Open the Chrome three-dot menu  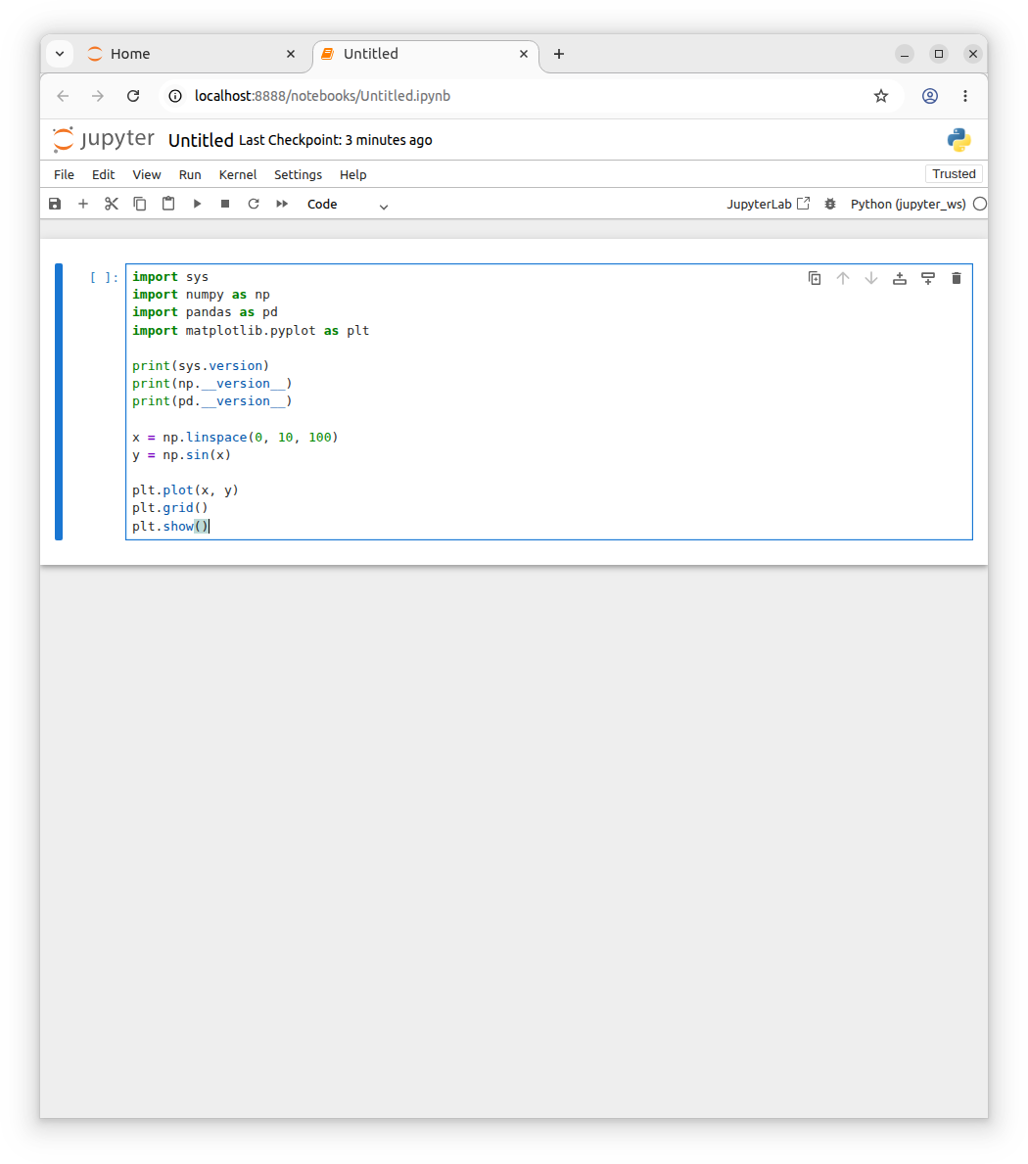[965, 96]
